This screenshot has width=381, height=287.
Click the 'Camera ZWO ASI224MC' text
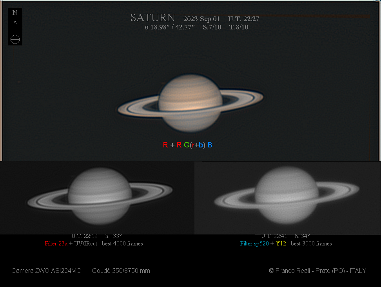46,271
